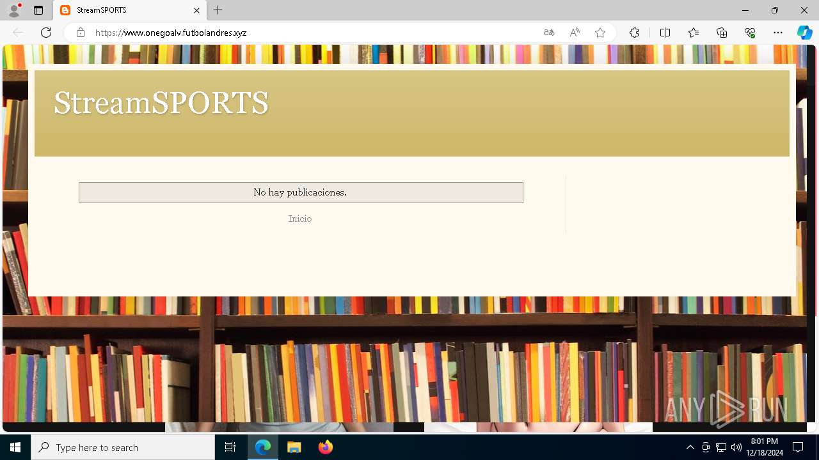Open Browser essentials heart icon

point(750,33)
